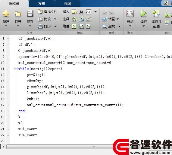Click 'G=jacobian(df,v);' on line 8
The width and height of the screenshot is (172, 155).
coord(36,51)
